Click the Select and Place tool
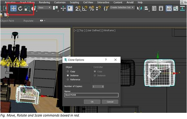 [33, 8]
